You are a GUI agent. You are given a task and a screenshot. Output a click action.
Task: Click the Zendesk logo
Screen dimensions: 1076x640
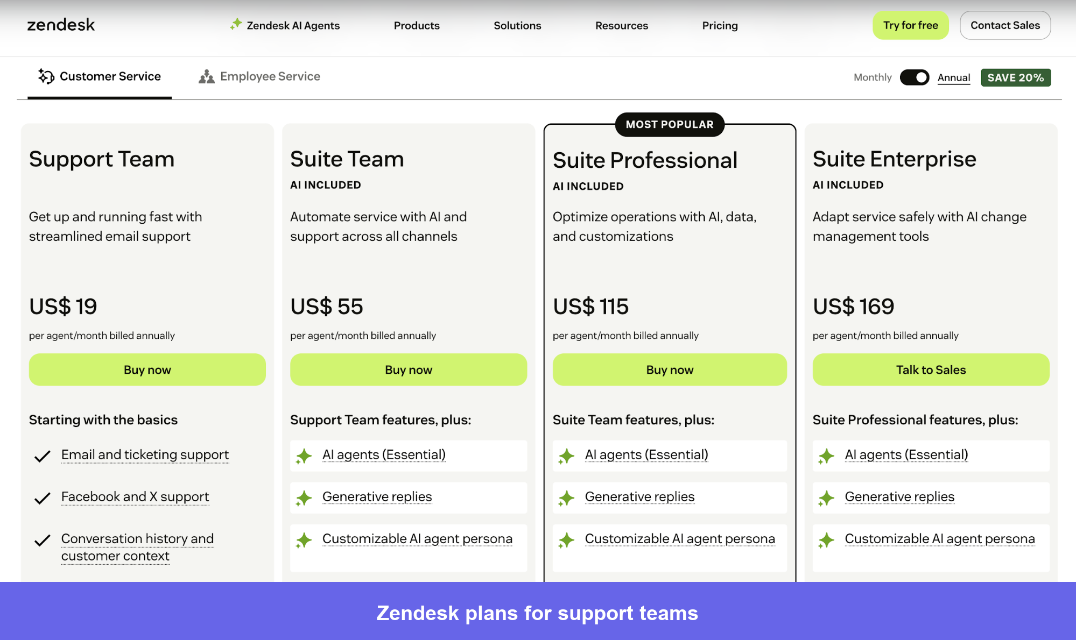60,24
